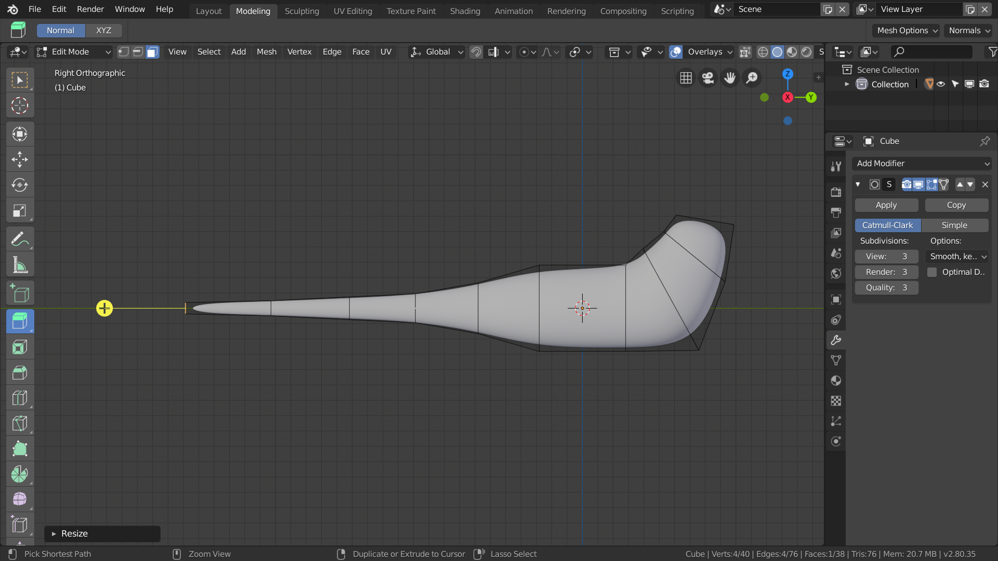Click the Apply modifier button
Image resolution: width=998 pixels, height=561 pixels.
(x=886, y=205)
